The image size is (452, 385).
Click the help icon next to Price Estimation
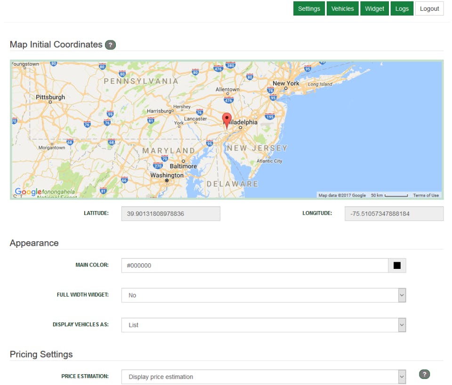click(x=424, y=374)
